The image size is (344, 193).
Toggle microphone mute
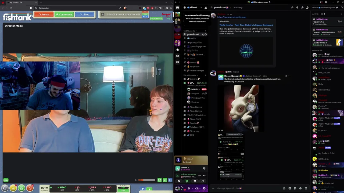click(189, 188)
